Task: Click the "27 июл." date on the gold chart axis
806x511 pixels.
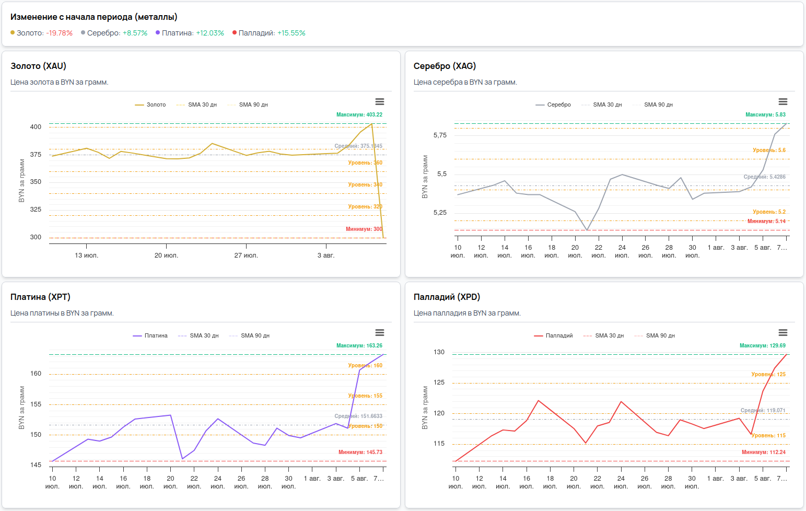Action: 246,255
